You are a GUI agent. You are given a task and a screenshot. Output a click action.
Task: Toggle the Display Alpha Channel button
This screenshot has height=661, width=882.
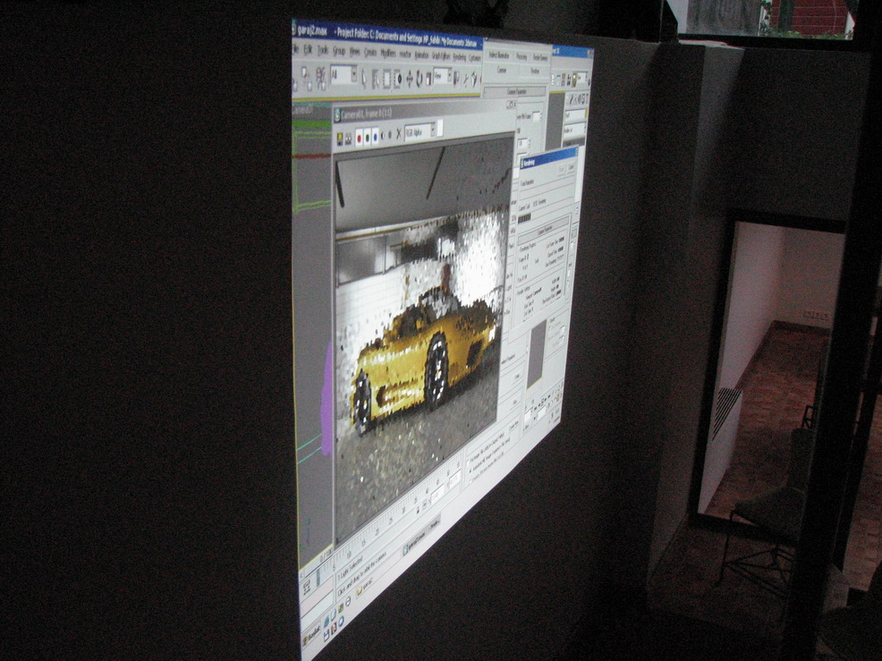point(384,136)
